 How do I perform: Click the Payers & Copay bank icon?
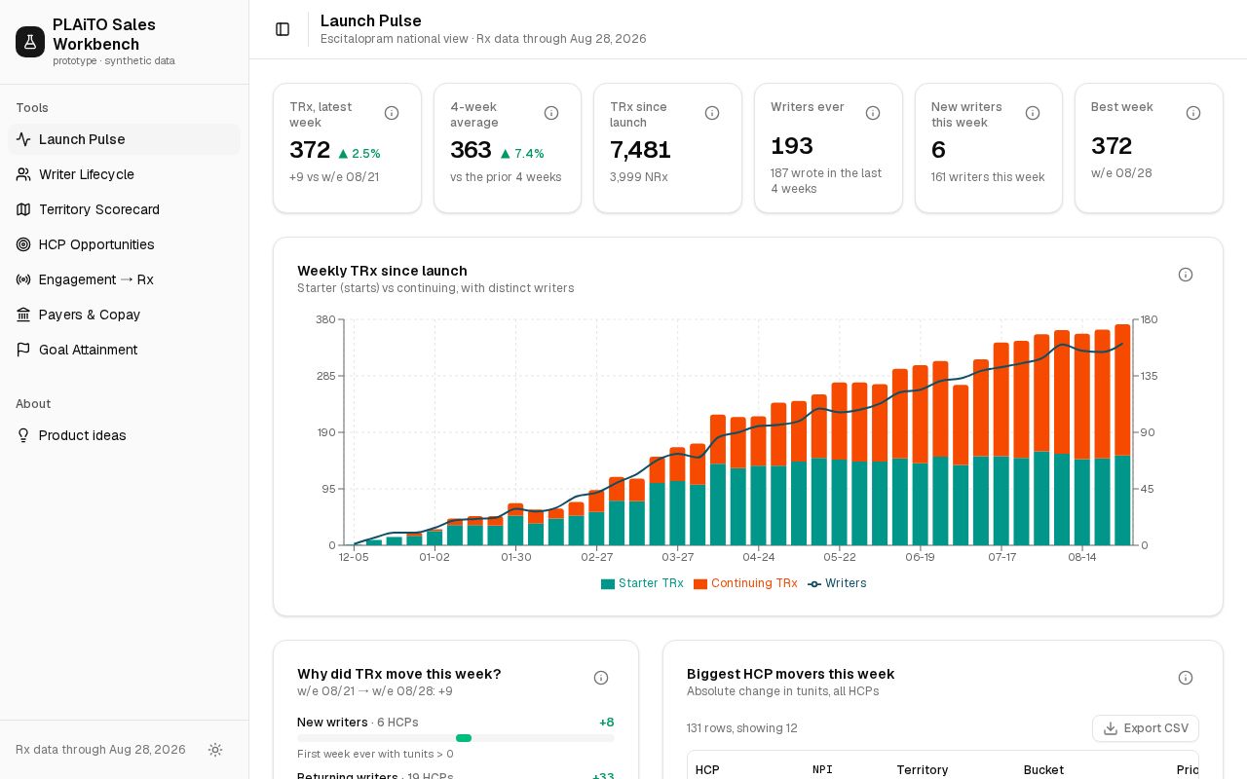tap(23, 315)
